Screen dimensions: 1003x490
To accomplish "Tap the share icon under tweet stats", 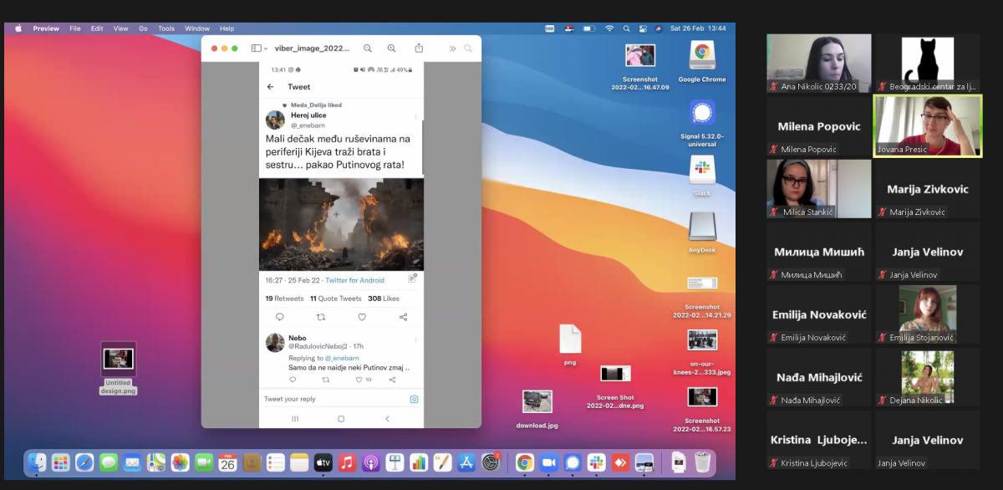I will point(403,317).
